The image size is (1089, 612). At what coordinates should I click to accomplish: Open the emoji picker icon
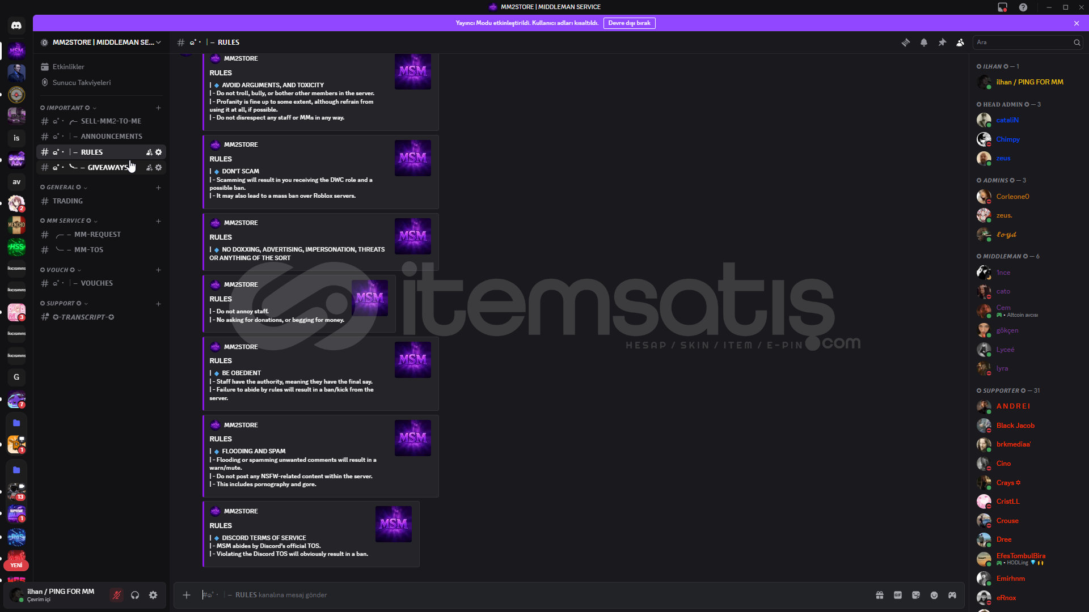coord(934,595)
